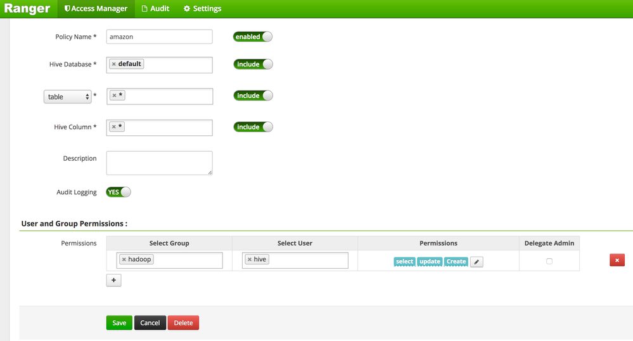This screenshot has width=633, height=341.
Task: Click the Select Group input box
Action: pyautogui.click(x=170, y=261)
